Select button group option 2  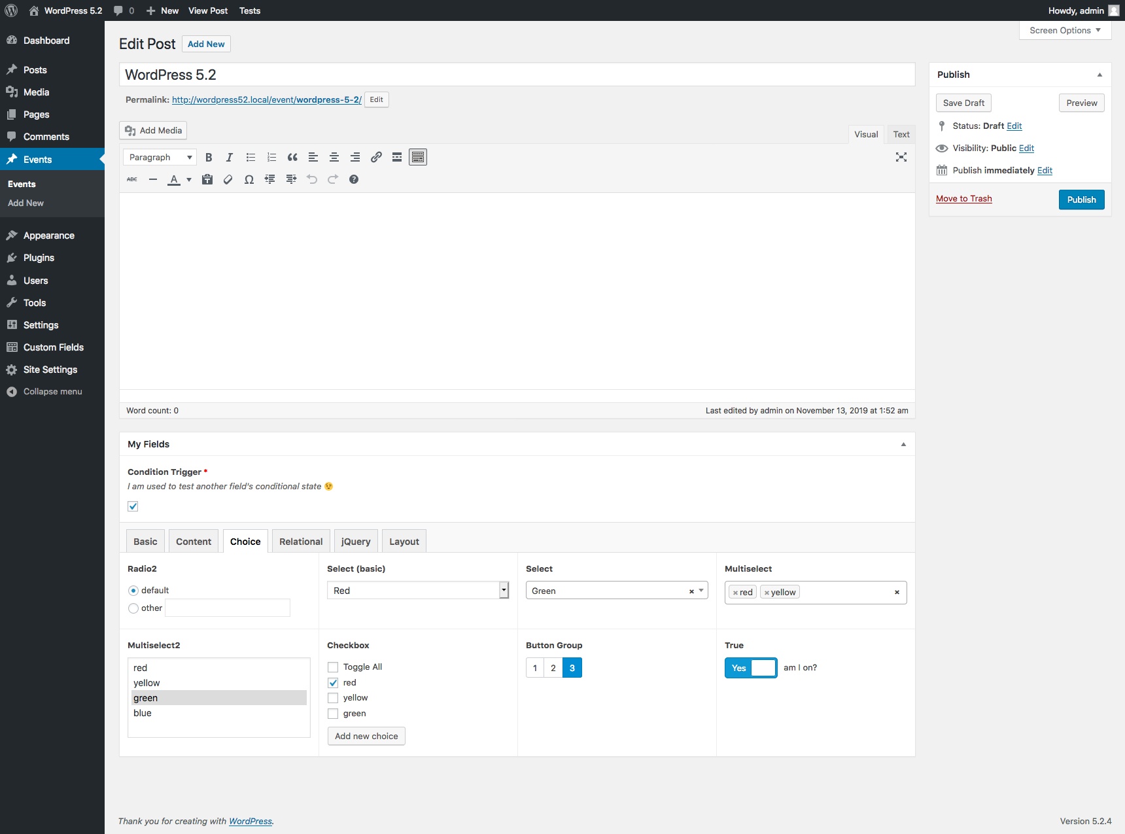tap(553, 668)
